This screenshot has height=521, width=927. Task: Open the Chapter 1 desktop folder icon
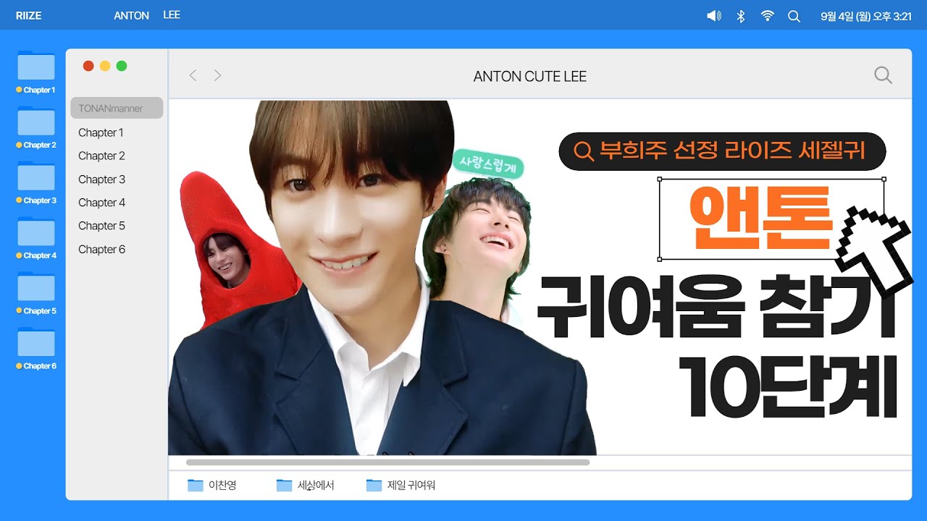coord(36,66)
